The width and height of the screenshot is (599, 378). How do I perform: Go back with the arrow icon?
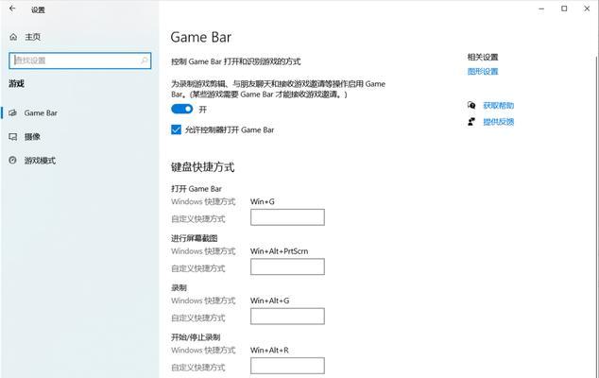point(12,9)
